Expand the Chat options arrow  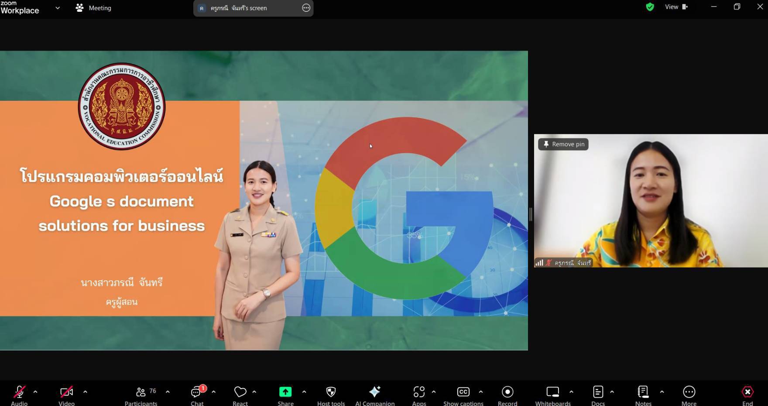pos(213,392)
